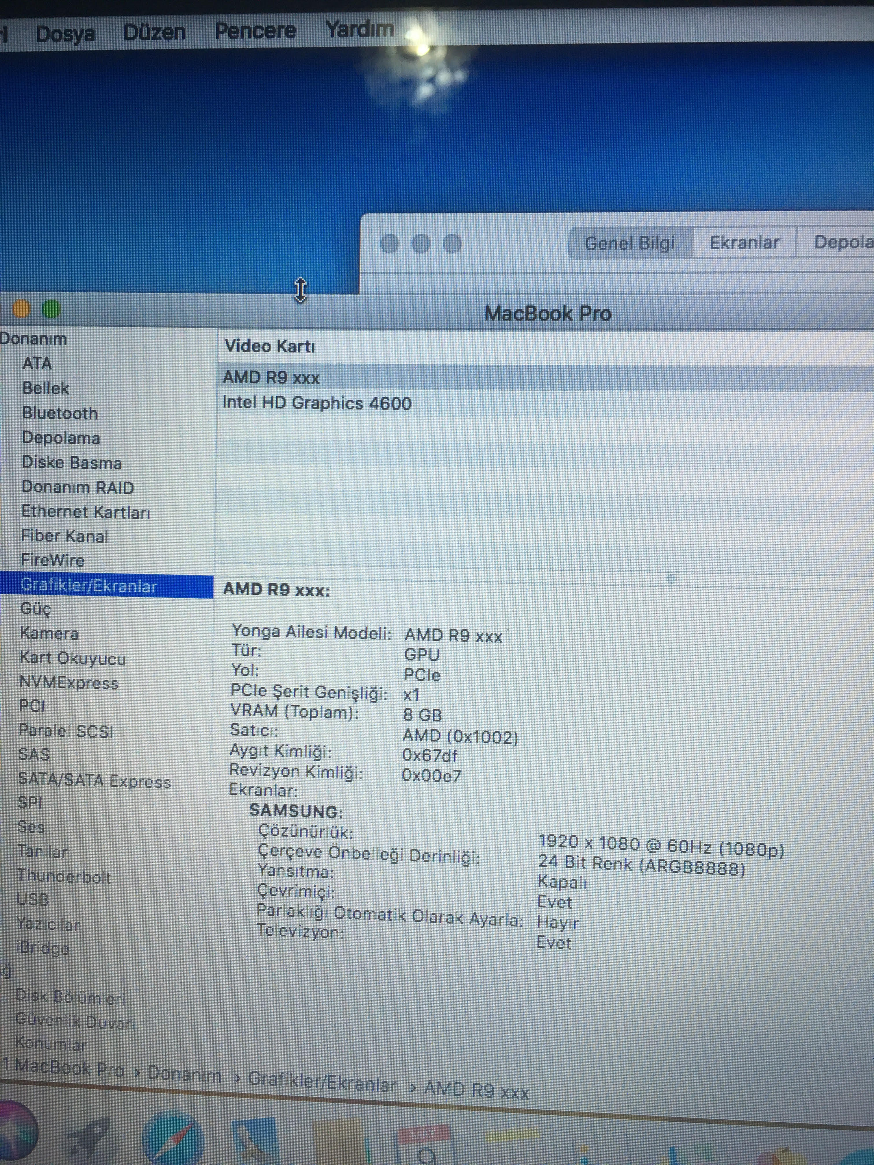Switch to Genel Bilgi tab in back window
Image resolution: width=874 pixels, height=1165 pixels.
click(630, 243)
